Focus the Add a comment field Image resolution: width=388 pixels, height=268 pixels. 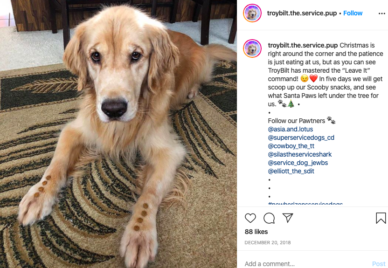point(307,263)
